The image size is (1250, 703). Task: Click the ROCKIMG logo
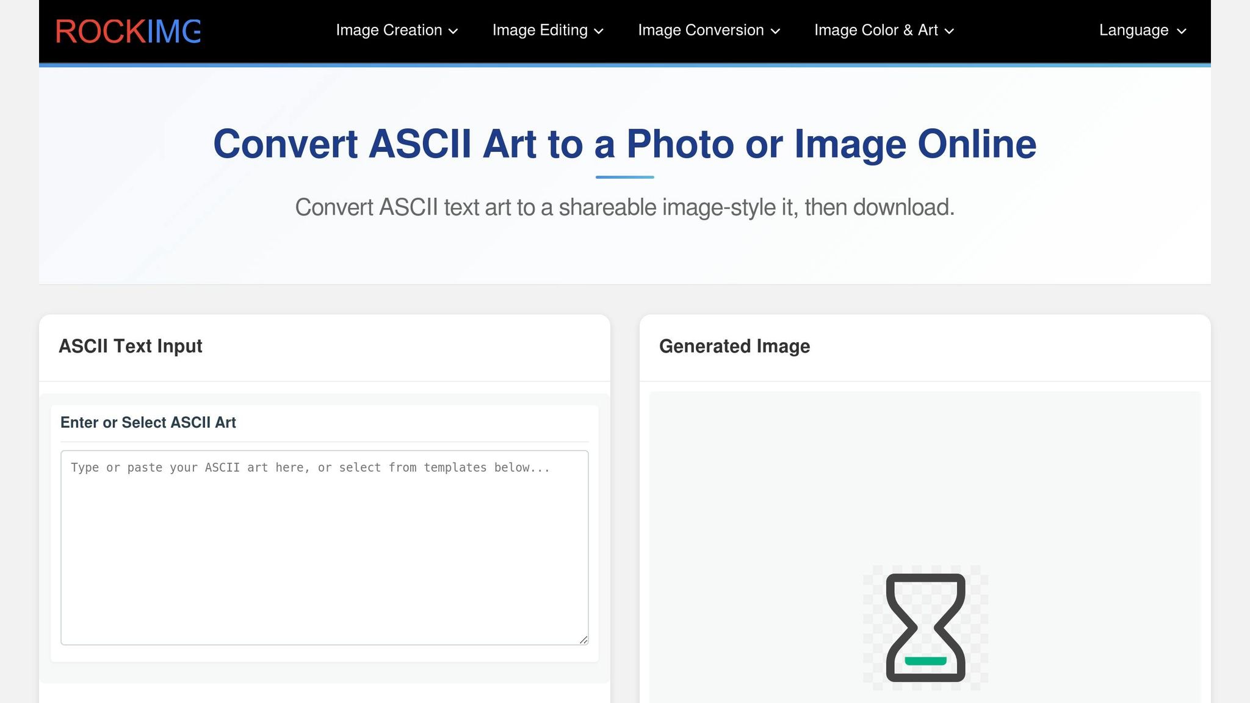coord(128,31)
